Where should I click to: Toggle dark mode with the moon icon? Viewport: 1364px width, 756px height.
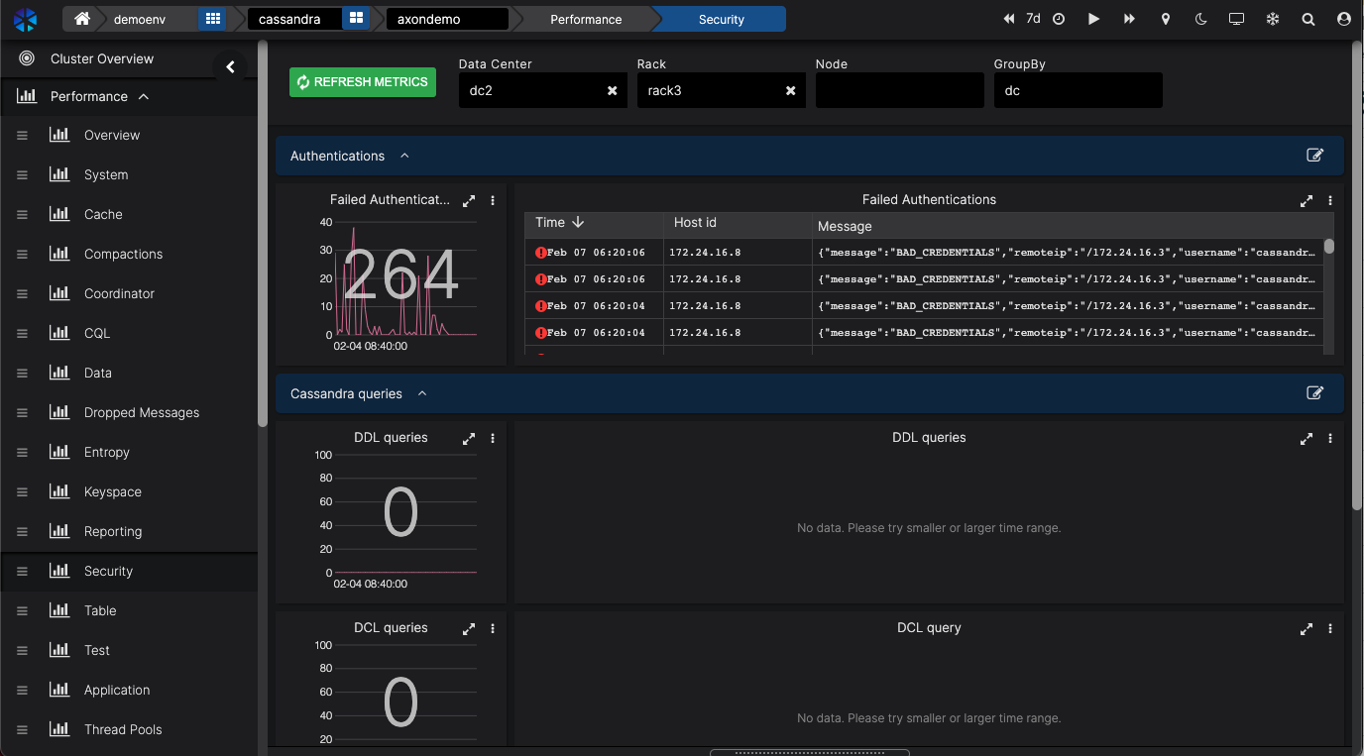[x=1201, y=19]
